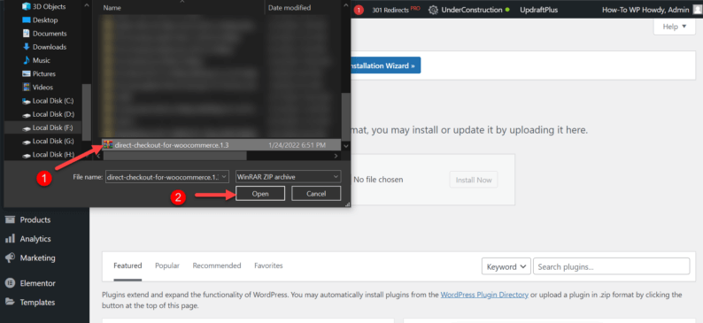Click the WinRAR archive icon of the zip file

click(108, 145)
